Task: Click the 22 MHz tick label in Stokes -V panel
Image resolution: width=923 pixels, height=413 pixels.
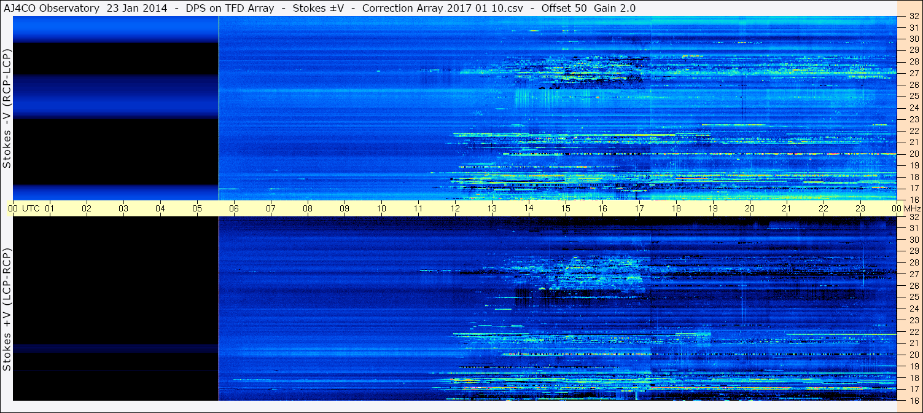Action: [914, 131]
